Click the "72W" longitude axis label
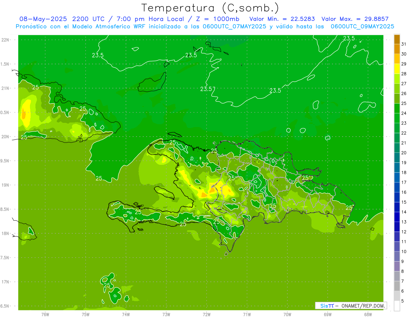The image size is (413, 319). pos(206,314)
